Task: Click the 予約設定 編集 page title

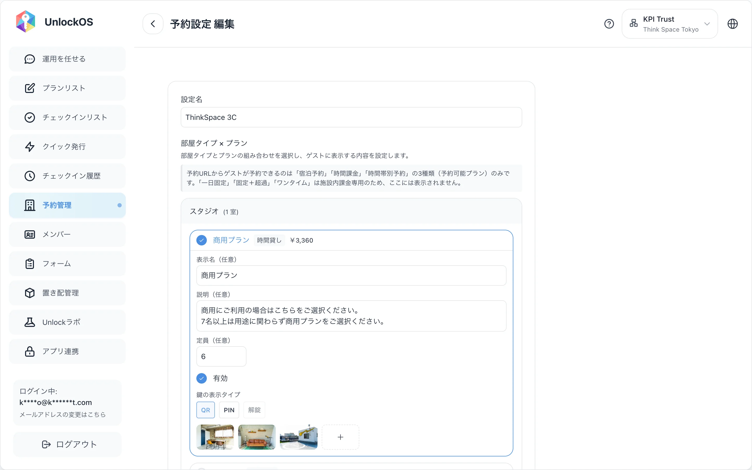Action: point(202,24)
